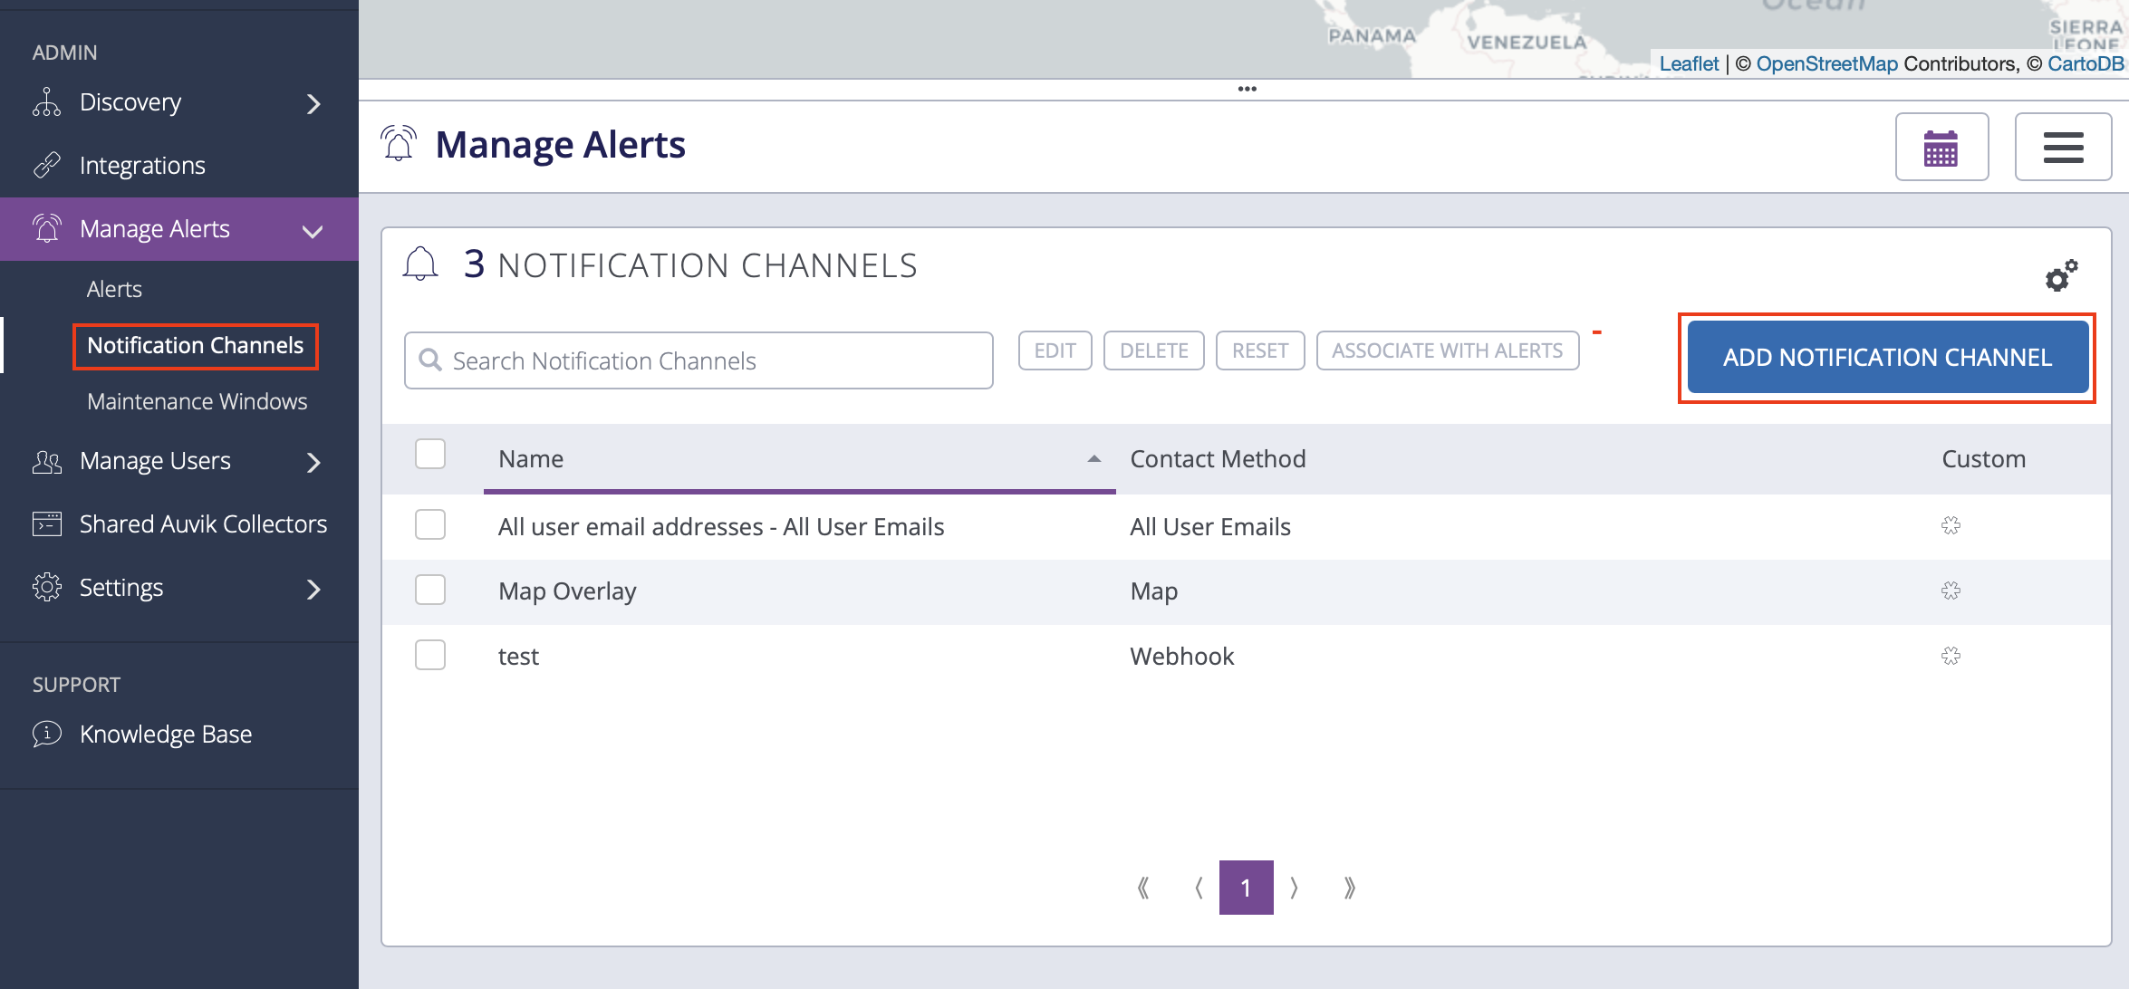Open the OpenStreetMap attribution link

(1826, 63)
